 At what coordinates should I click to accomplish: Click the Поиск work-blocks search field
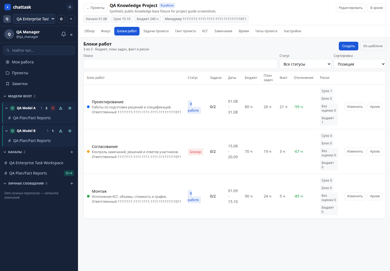180,64
